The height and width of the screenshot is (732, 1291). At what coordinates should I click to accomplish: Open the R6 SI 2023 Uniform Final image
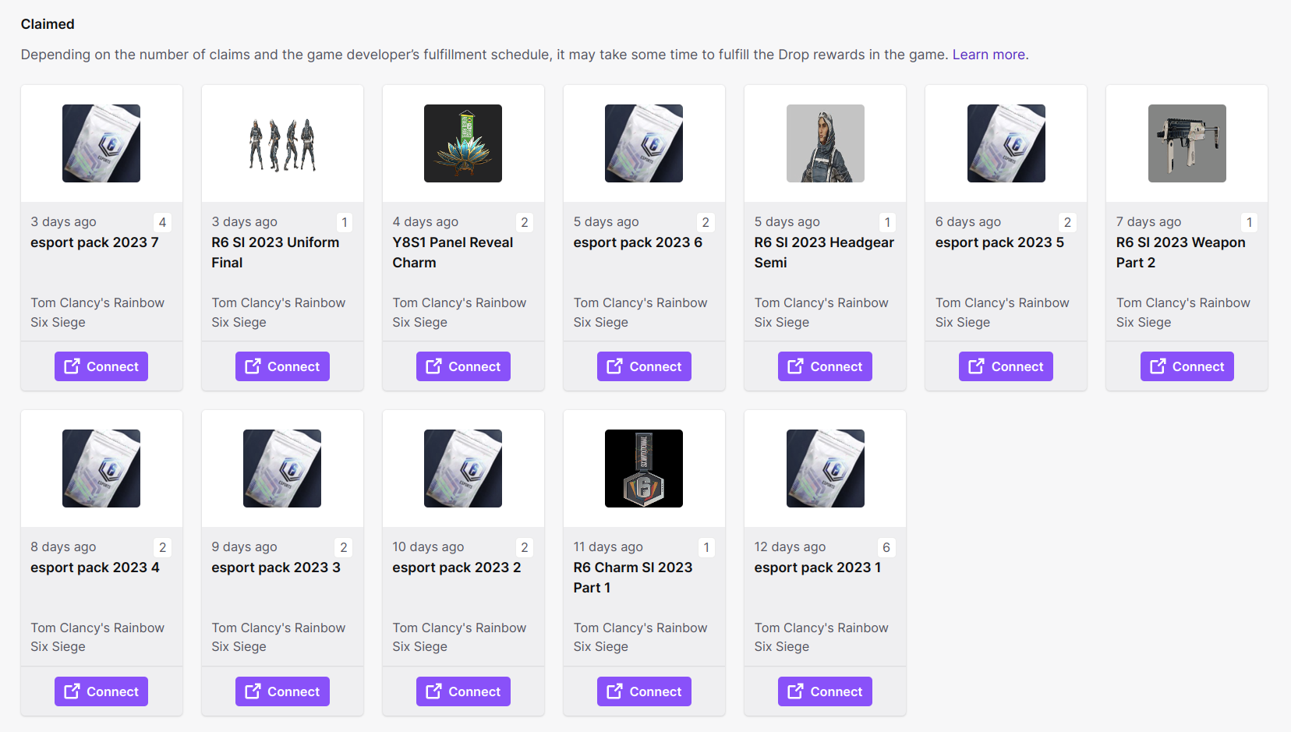coord(282,143)
